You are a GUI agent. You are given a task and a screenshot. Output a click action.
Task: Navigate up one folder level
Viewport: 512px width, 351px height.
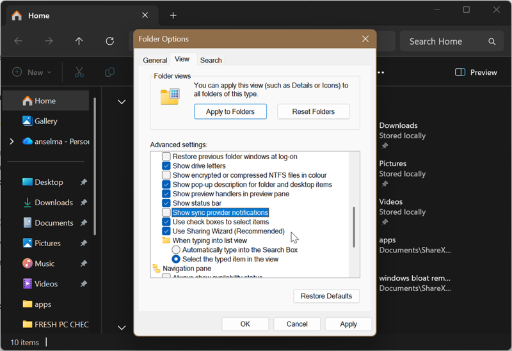click(79, 41)
